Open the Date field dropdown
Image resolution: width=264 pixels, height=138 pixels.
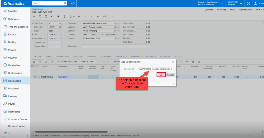click(60, 35)
